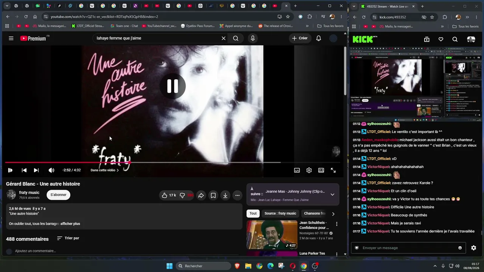484x272 pixels.
Task: Select the Tout filter chip
Action: pos(253,213)
